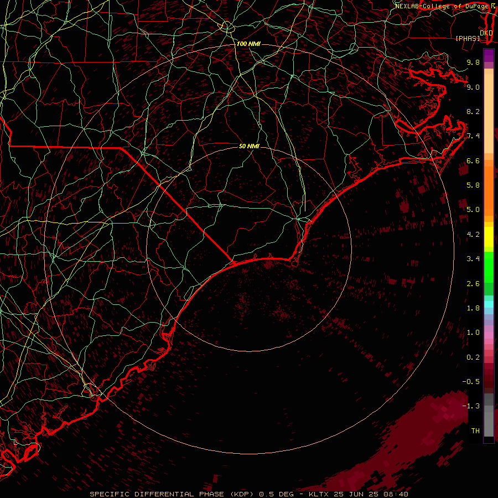Click the 3.4 value on color scale
The height and width of the screenshot is (498, 498).
tap(473, 259)
